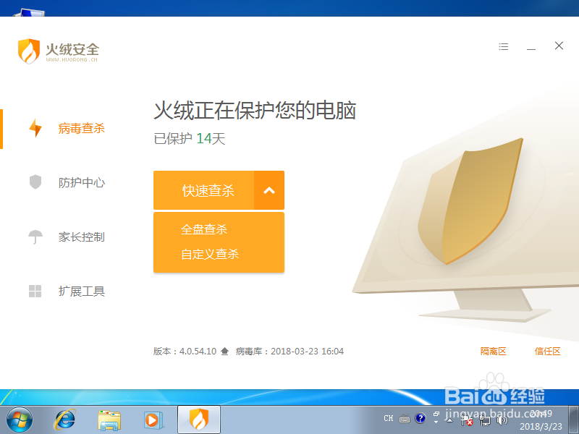Image resolution: width=579 pixels, height=434 pixels.
Task: Click the keyboard icon in language bar
Action: (405, 419)
